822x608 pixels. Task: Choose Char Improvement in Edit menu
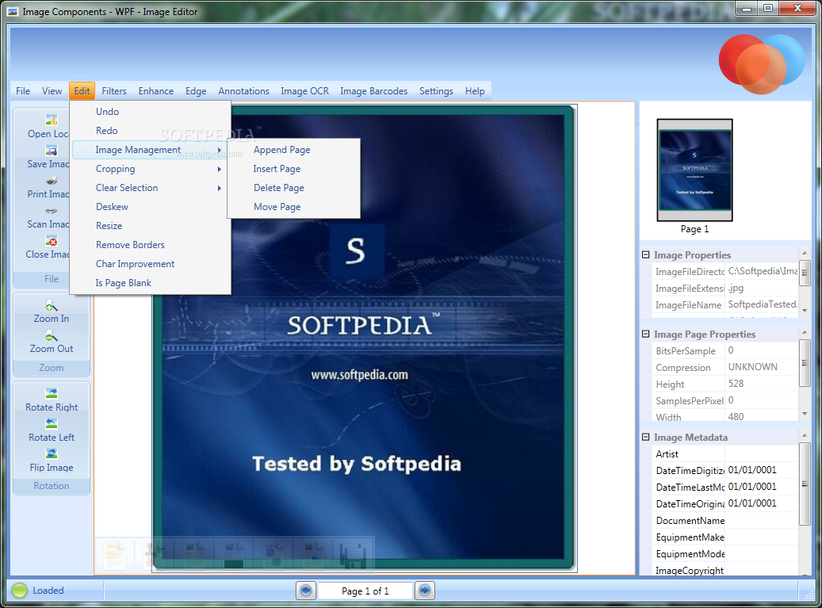click(x=151, y=264)
